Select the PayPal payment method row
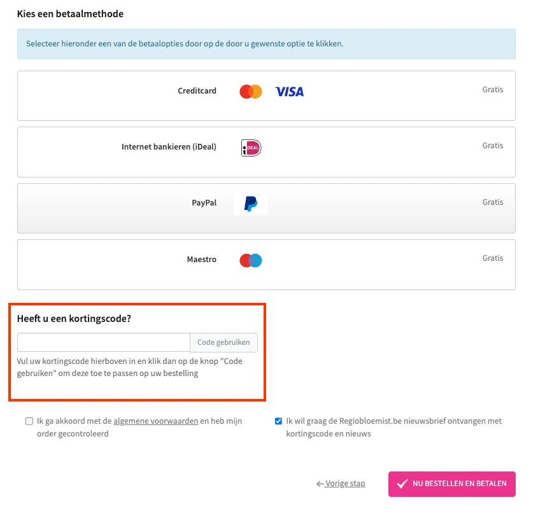The image size is (545, 530). click(266, 208)
